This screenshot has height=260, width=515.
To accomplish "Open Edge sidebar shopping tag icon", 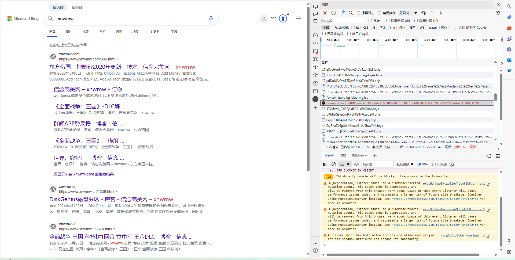I will coord(509,17).
